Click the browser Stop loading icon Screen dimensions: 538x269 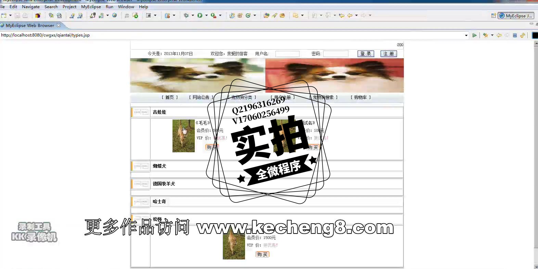pyautogui.click(x=515, y=35)
